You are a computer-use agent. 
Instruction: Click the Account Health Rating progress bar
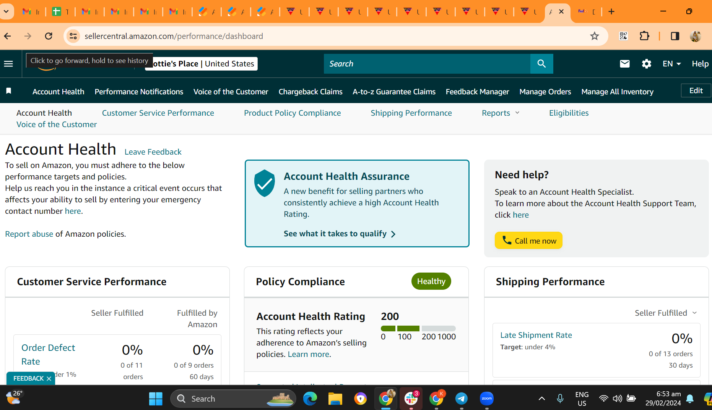(x=418, y=328)
